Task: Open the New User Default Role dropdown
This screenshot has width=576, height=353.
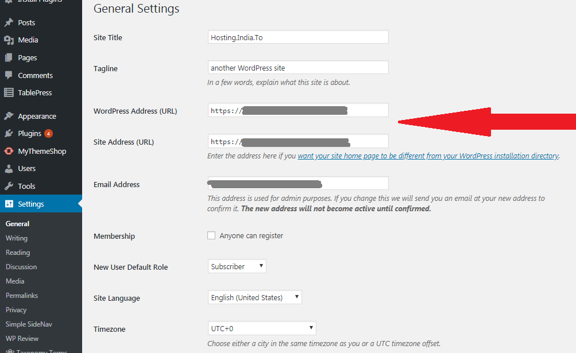Action: tap(237, 266)
